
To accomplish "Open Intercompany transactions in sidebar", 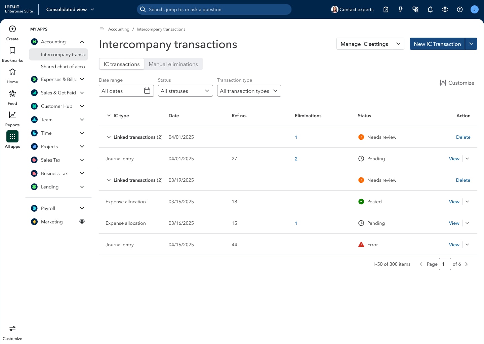I will click(58, 54).
